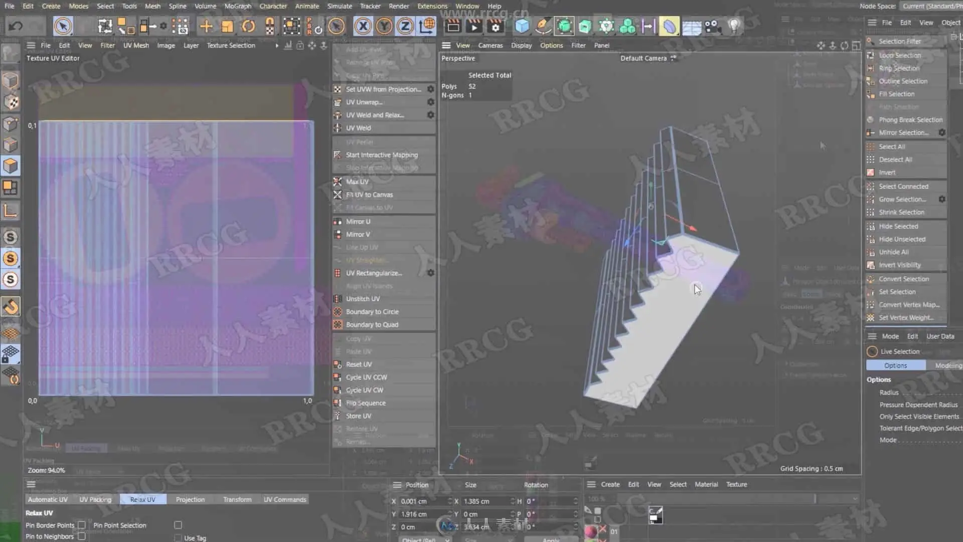Click Boundary to Quad command
Viewport: 963px width, 542px height.
372,325
